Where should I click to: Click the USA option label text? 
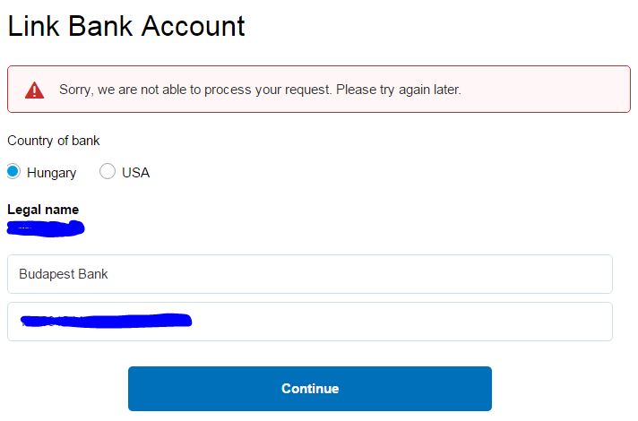136,173
